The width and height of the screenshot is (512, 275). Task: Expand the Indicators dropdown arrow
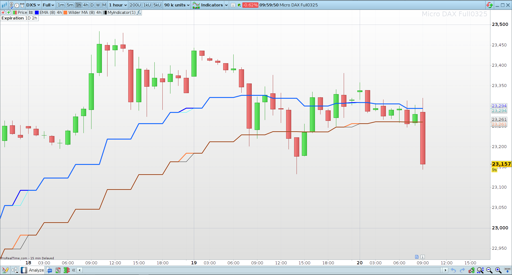[x=226, y=5]
